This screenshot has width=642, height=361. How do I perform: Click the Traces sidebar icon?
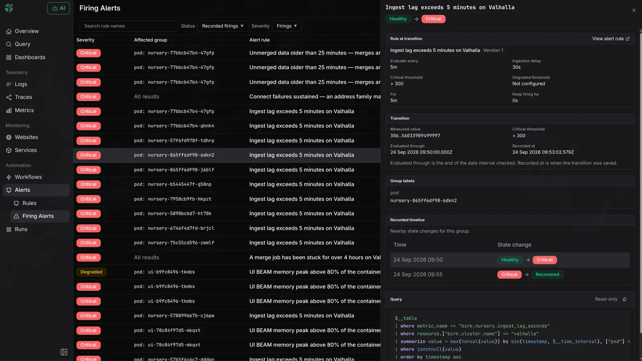(x=9, y=97)
